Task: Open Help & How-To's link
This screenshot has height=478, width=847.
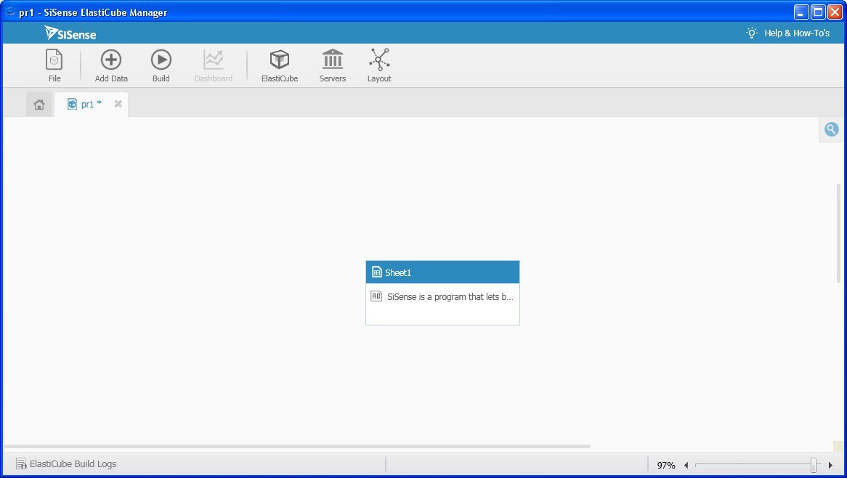Action: (797, 33)
